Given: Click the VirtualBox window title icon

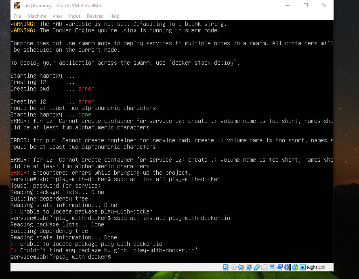Looking at the screenshot, I should tap(17, 5).
